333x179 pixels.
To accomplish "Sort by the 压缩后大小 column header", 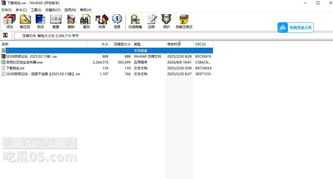I will (x=121, y=44).
